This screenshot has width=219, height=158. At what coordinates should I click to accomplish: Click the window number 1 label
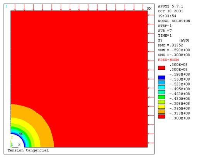(x=6, y=6)
